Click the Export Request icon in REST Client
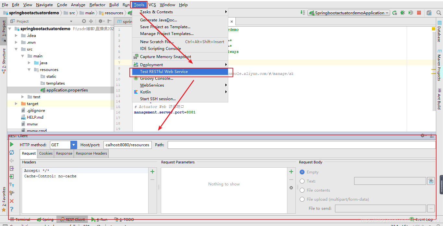This screenshot has width=443, height=226. tap(12, 169)
